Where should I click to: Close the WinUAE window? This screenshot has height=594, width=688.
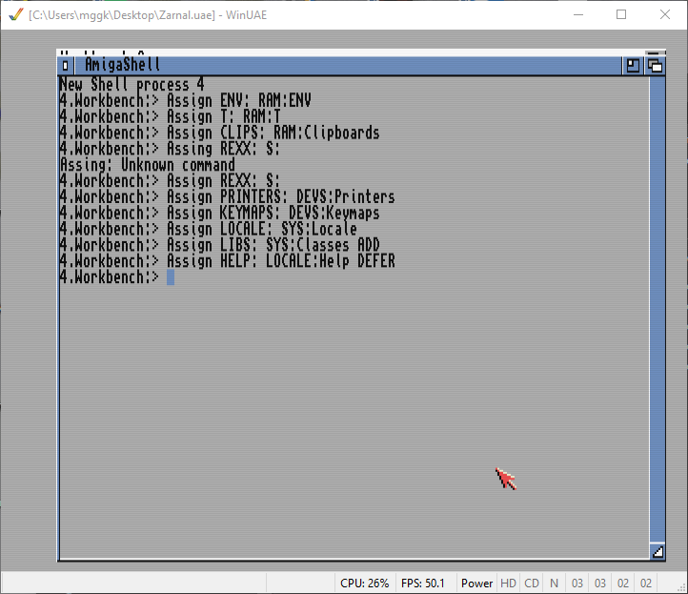click(665, 15)
